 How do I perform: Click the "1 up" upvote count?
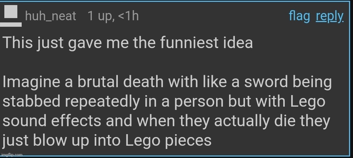click(x=100, y=16)
